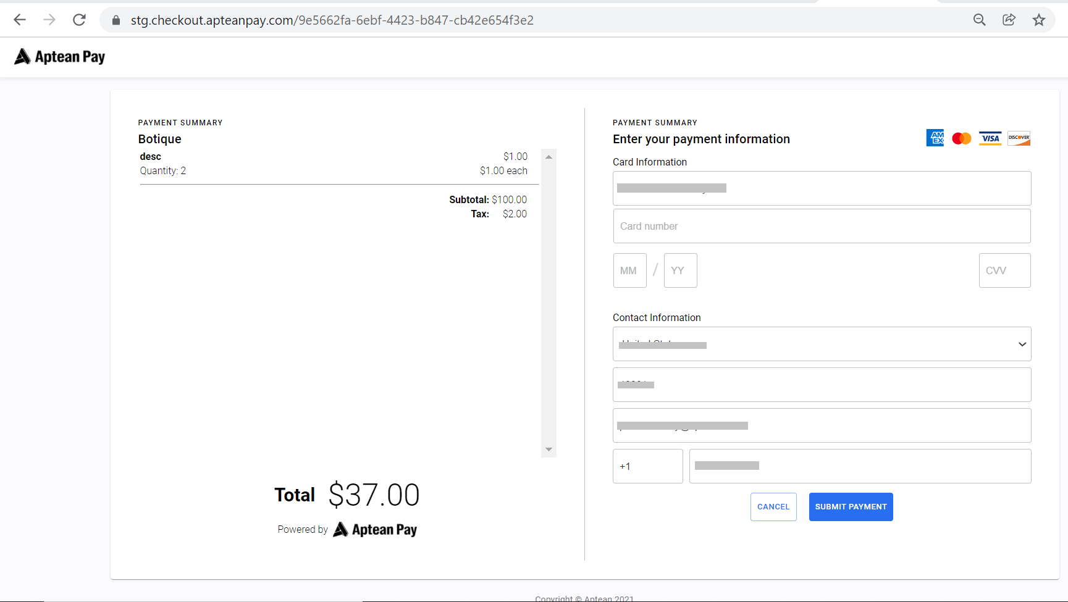1068x602 pixels.
Task: Click the MM expiry month field
Action: coord(630,270)
